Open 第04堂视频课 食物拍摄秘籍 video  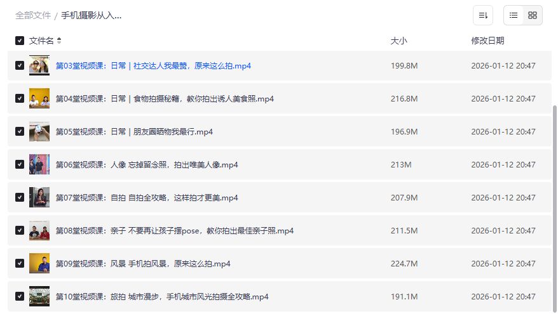coord(165,99)
